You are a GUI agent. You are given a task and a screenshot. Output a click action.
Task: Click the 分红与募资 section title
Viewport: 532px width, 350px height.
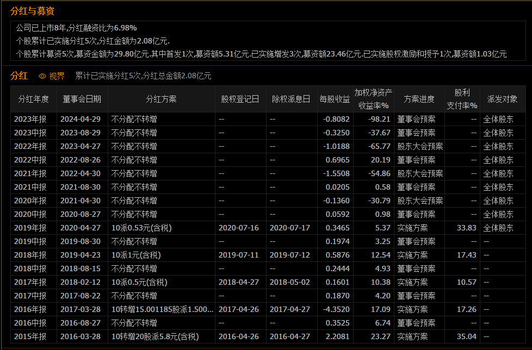click(32, 11)
